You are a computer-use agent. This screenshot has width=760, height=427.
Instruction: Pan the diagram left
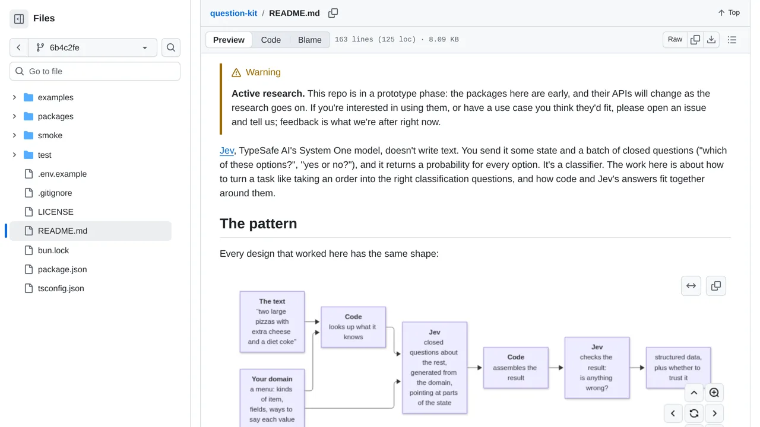point(673,413)
